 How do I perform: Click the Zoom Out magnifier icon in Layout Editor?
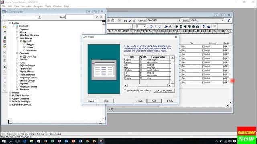170,26
